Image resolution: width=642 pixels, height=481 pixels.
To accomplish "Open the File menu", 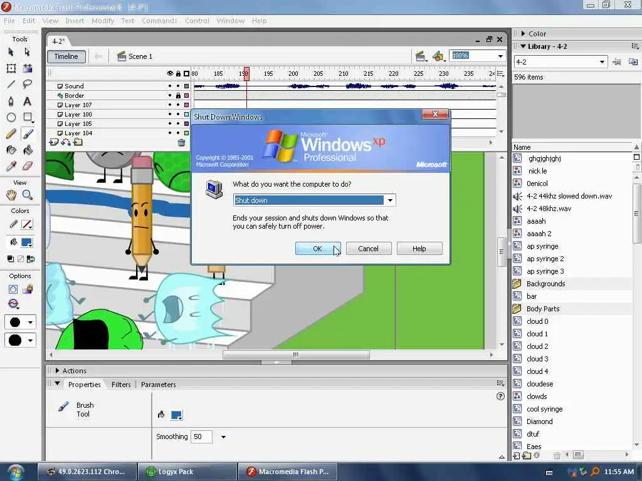I will tap(9, 21).
